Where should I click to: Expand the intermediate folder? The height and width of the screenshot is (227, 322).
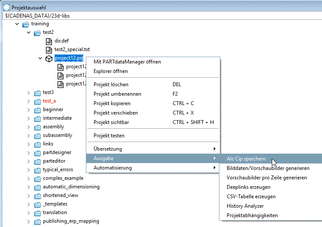(28, 118)
